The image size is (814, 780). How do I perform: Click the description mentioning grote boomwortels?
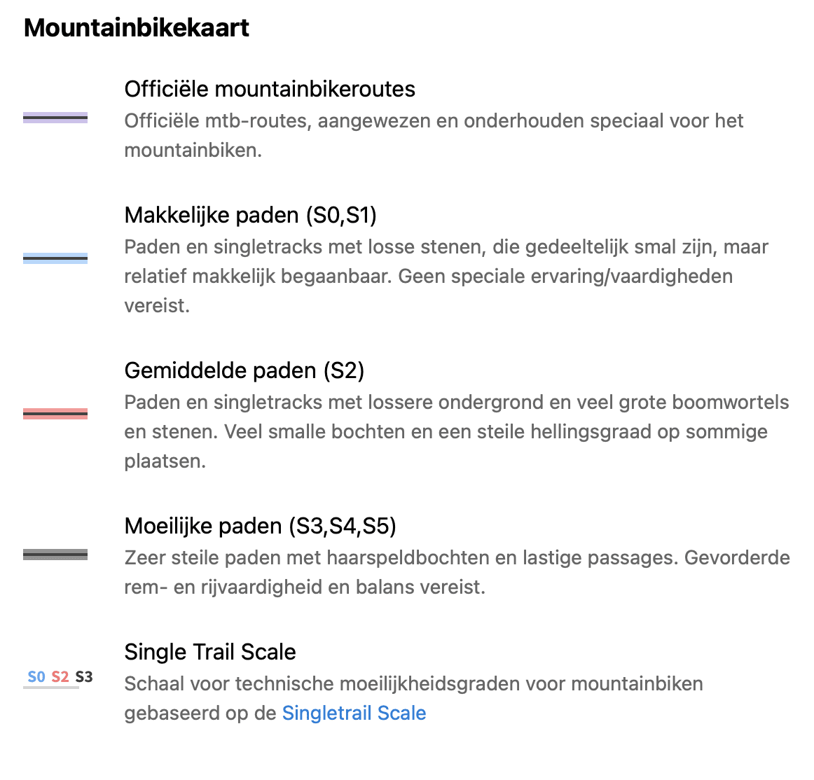coord(456,432)
